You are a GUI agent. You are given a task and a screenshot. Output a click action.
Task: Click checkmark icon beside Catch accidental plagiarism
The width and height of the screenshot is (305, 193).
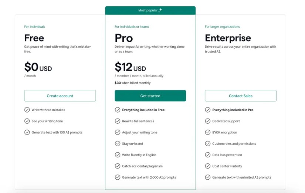(118, 166)
